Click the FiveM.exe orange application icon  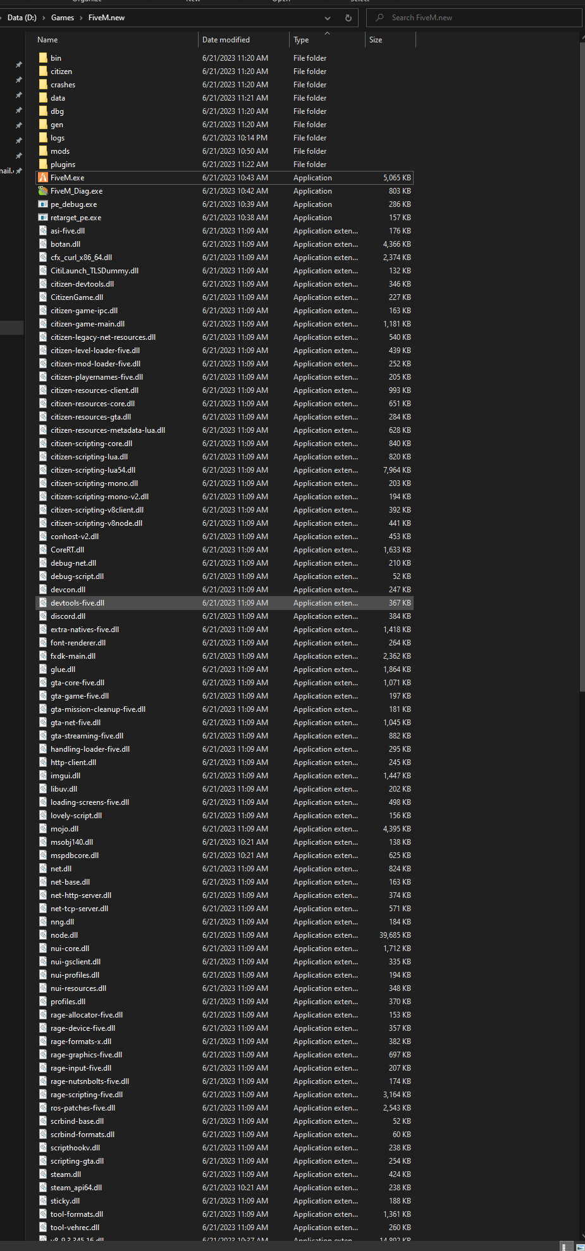(43, 178)
